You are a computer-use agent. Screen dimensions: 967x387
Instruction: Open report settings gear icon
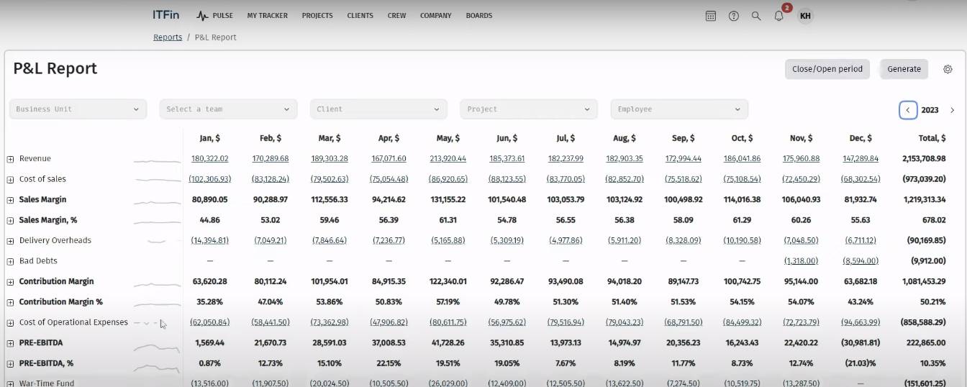(x=948, y=69)
